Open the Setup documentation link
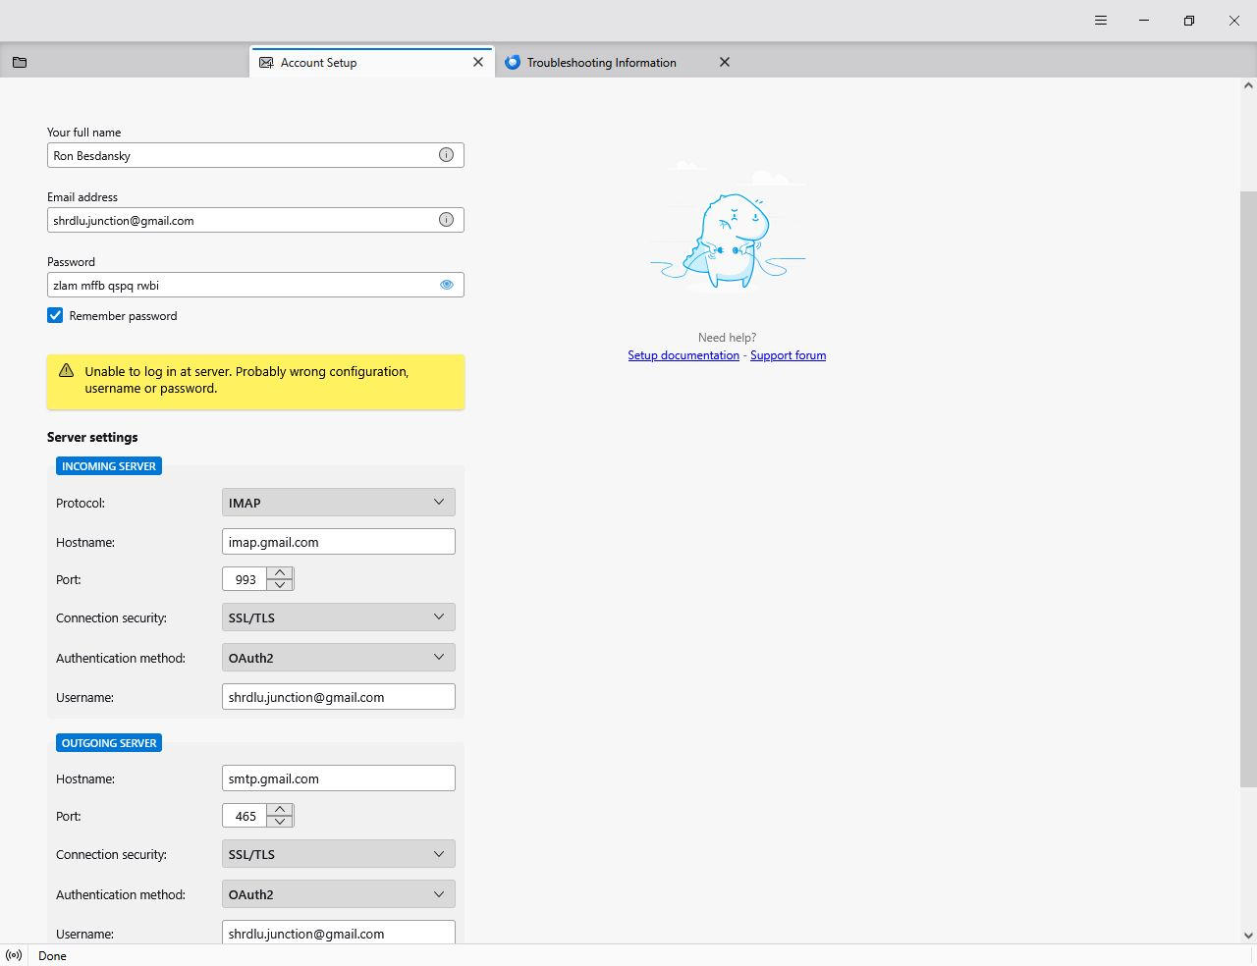Image resolution: width=1257 pixels, height=966 pixels. pos(683,355)
